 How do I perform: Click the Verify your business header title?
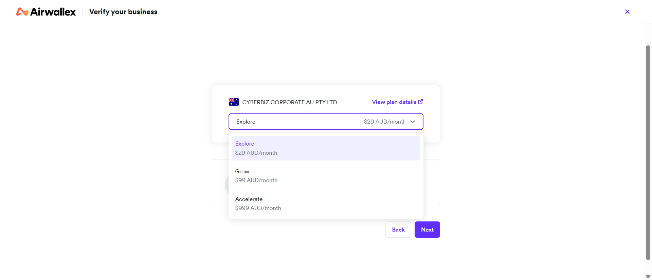pyautogui.click(x=123, y=12)
